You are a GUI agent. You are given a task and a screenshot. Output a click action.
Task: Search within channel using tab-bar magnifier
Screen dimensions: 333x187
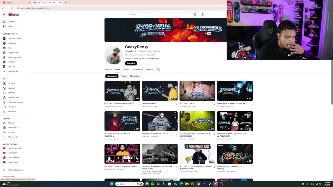click(x=158, y=70)
